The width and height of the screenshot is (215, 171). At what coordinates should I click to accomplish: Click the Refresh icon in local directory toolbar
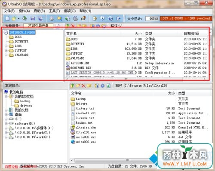[108, 85]
